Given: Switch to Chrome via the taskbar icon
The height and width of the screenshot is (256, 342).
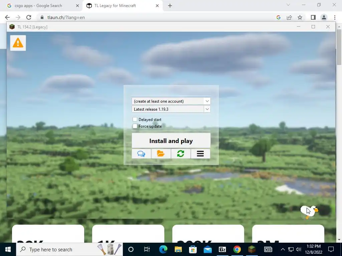Looking at the screenshot, I should (237, 249).
